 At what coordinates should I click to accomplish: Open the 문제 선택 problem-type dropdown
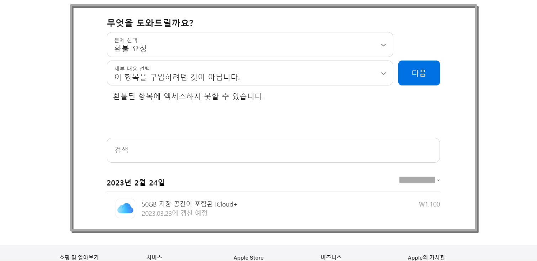tap(249, 45)
